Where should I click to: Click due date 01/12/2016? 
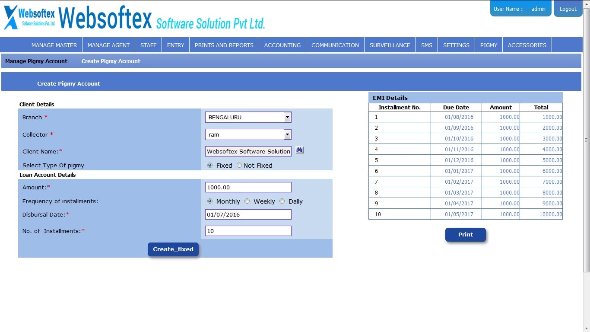pos(459,160)
